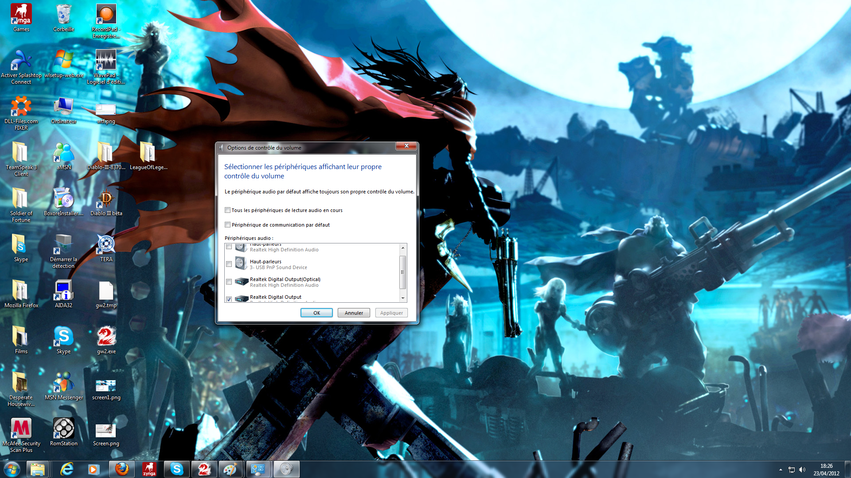
Task: Tick the USB PnP Sound Device checkbox
Action: [x=229, y=264]
